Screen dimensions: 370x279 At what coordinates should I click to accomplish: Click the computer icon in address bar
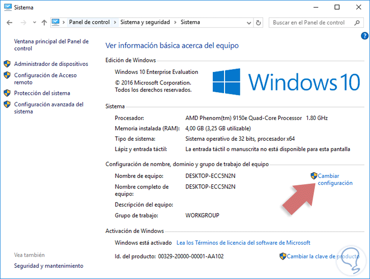[55, 22]
